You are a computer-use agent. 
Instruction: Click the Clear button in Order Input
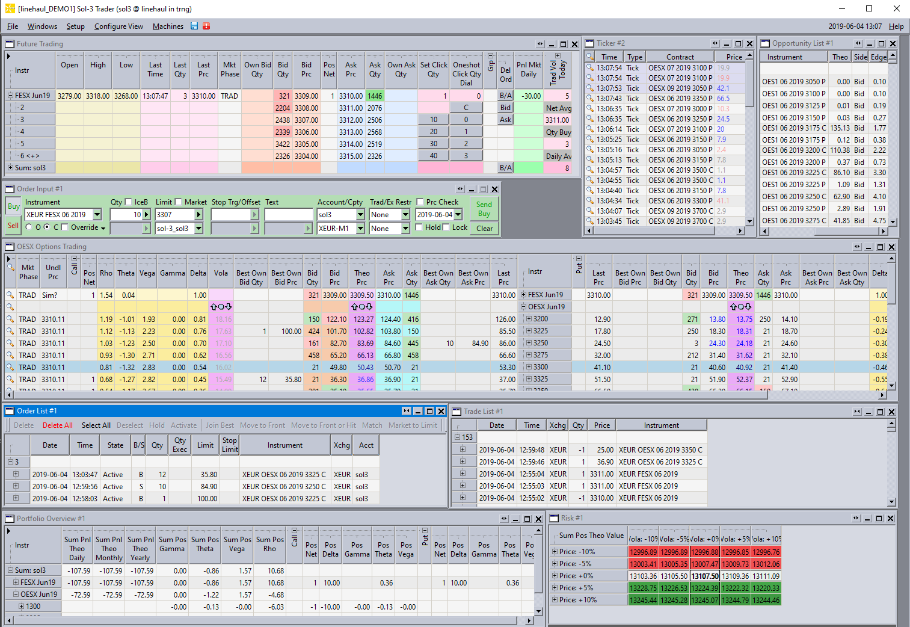[x=484, y=229]
